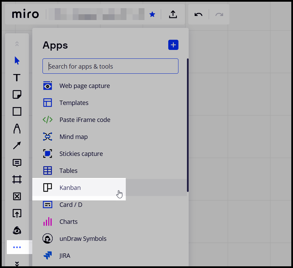Click the Tables grid icon
The image size is (293, 268).
(48, 171)
